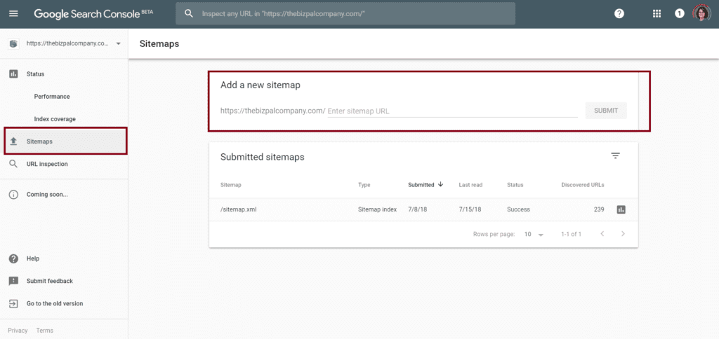Go to next page of sitemaps
Screen dimensions: 719x339
tap(623, 234)
